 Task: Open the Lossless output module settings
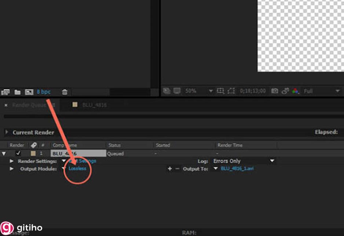click(x=77, y=168)
